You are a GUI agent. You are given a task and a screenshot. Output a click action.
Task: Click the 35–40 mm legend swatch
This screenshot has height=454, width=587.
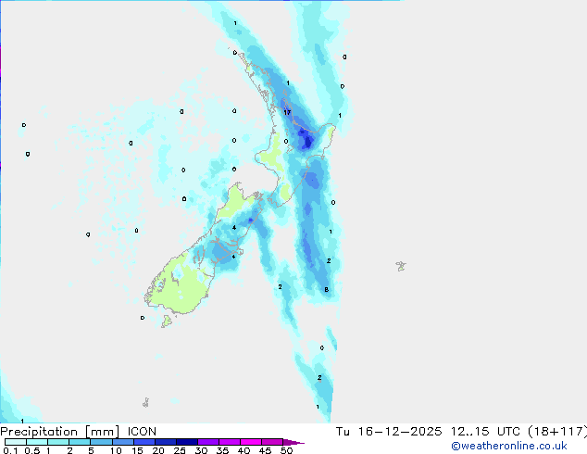click(230, 442)
